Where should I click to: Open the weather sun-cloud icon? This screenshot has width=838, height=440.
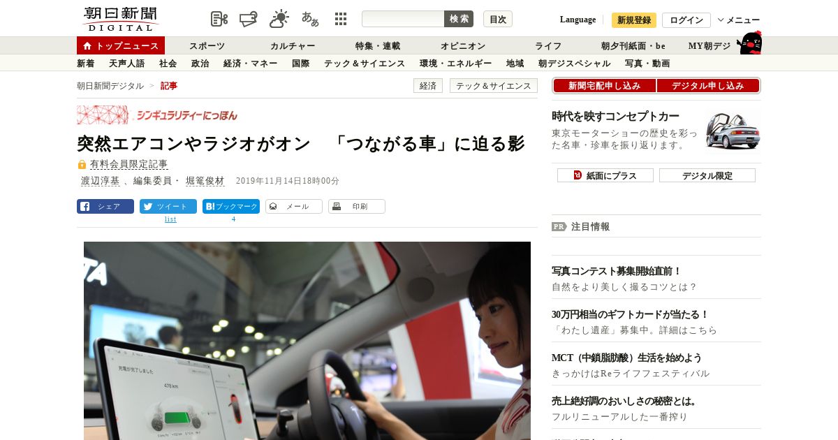pyautogui.click(x=279, y=19)
